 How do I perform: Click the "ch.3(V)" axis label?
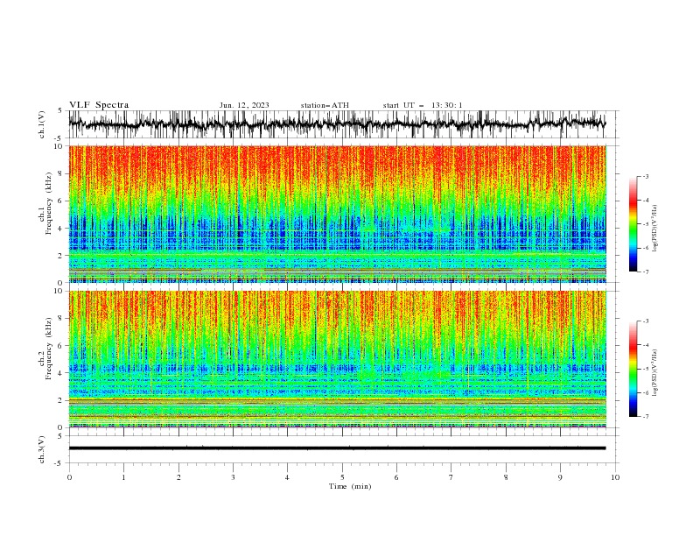point(42,449)
